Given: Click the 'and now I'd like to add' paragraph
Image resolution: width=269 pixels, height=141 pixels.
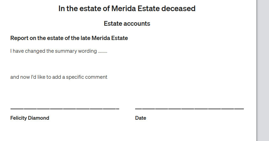Looking at the screenshot, I should point(59,77).
